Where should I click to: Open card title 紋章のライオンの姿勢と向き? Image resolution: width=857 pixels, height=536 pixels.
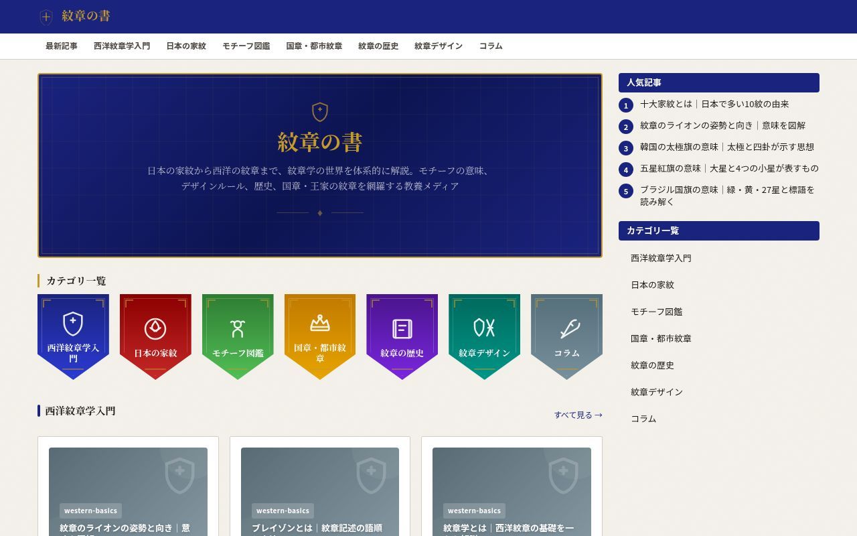coord(125,529)
